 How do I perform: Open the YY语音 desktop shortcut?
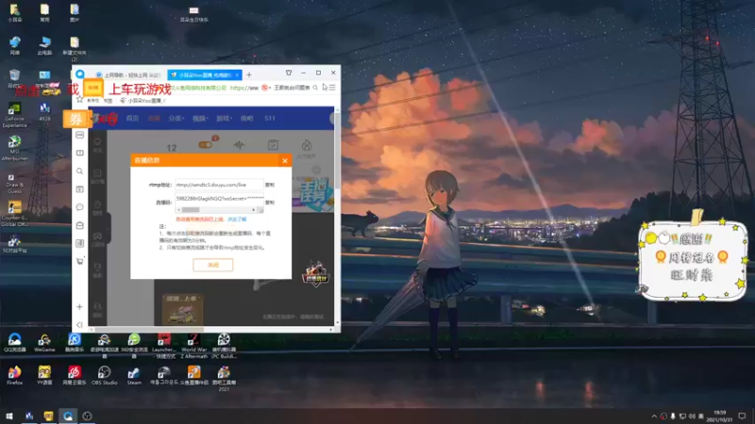pos(44,375)
